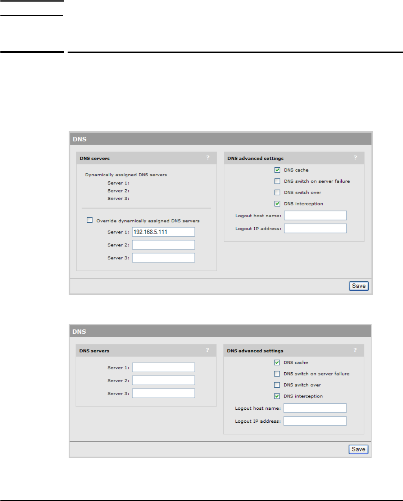Image resolution: width=403 pixels, height=501 pixels.
Task: Enable DNS switch over in upper panel
Action: click(277, 192)
